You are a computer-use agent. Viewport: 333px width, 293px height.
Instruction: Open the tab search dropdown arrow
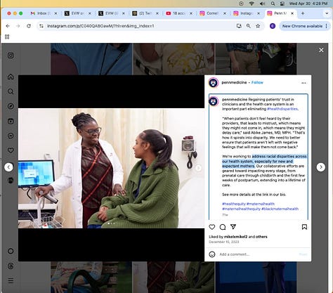[327, 13]
